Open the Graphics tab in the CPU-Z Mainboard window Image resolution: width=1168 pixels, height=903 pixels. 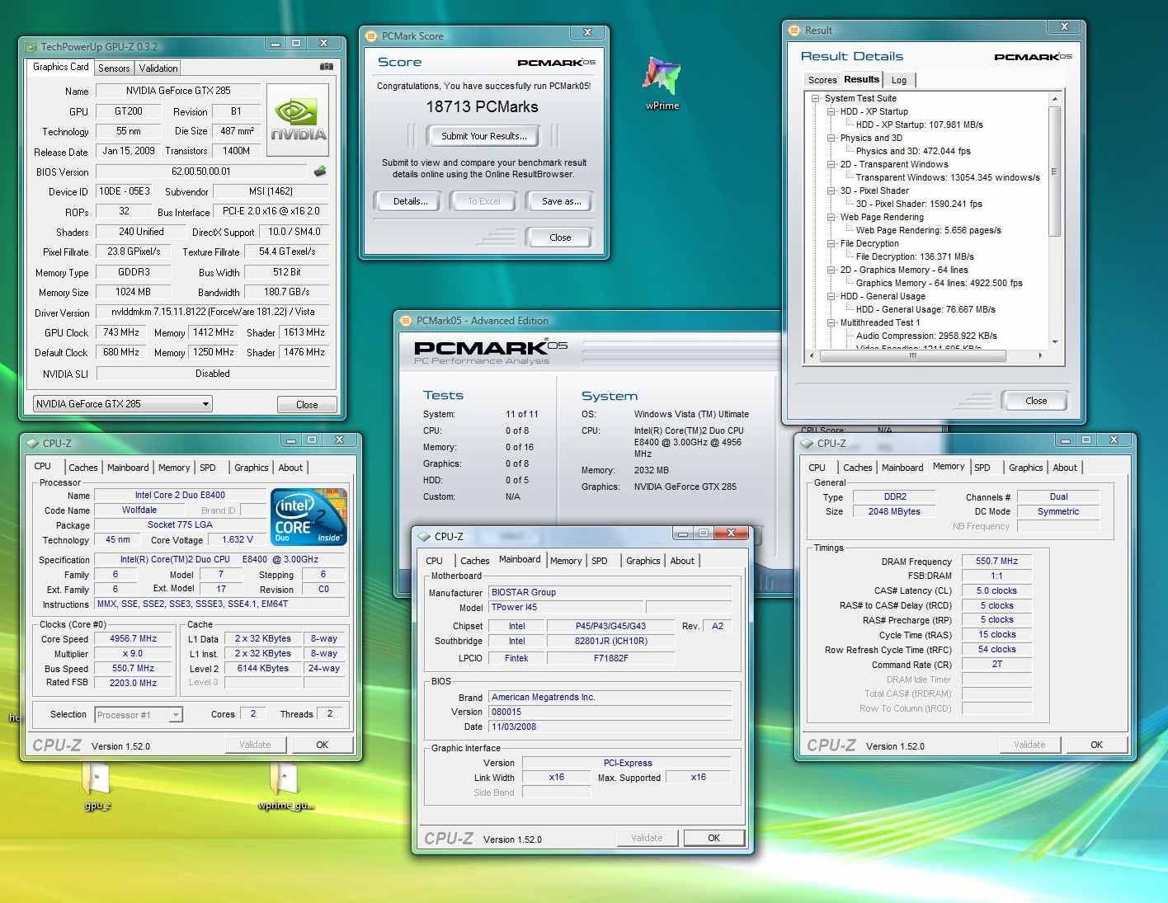[643, 561]
